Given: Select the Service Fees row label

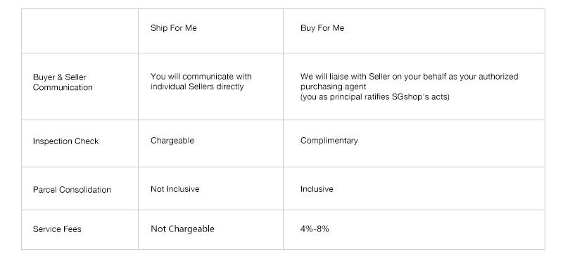Looking at the screenshot, I should click(57, 229).
